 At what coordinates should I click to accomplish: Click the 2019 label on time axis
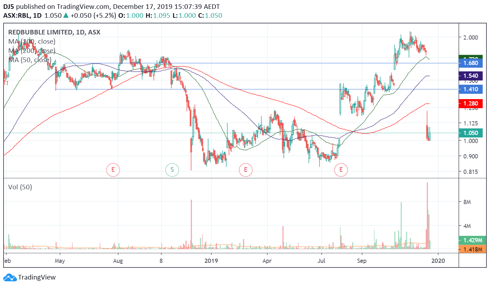click(211, 261)
